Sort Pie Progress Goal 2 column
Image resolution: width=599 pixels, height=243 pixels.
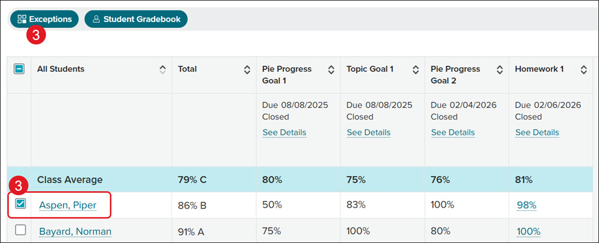500,69
